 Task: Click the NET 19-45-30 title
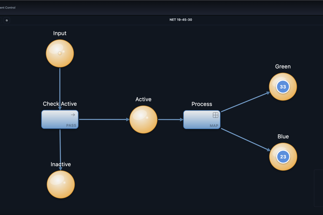click(181, 20)
